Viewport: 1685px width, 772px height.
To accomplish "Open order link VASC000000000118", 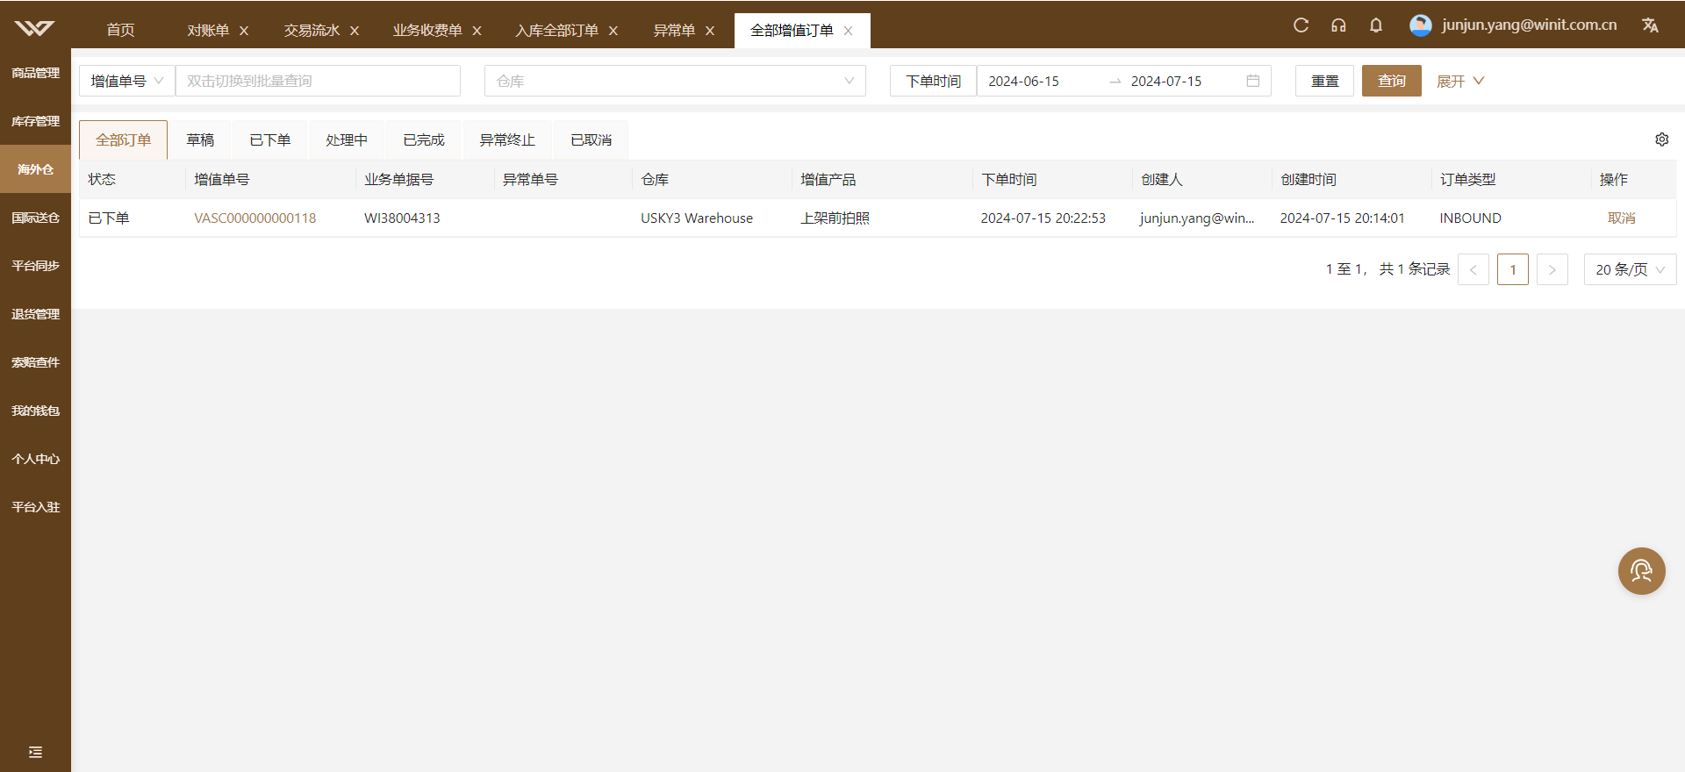I will [255, 218].
